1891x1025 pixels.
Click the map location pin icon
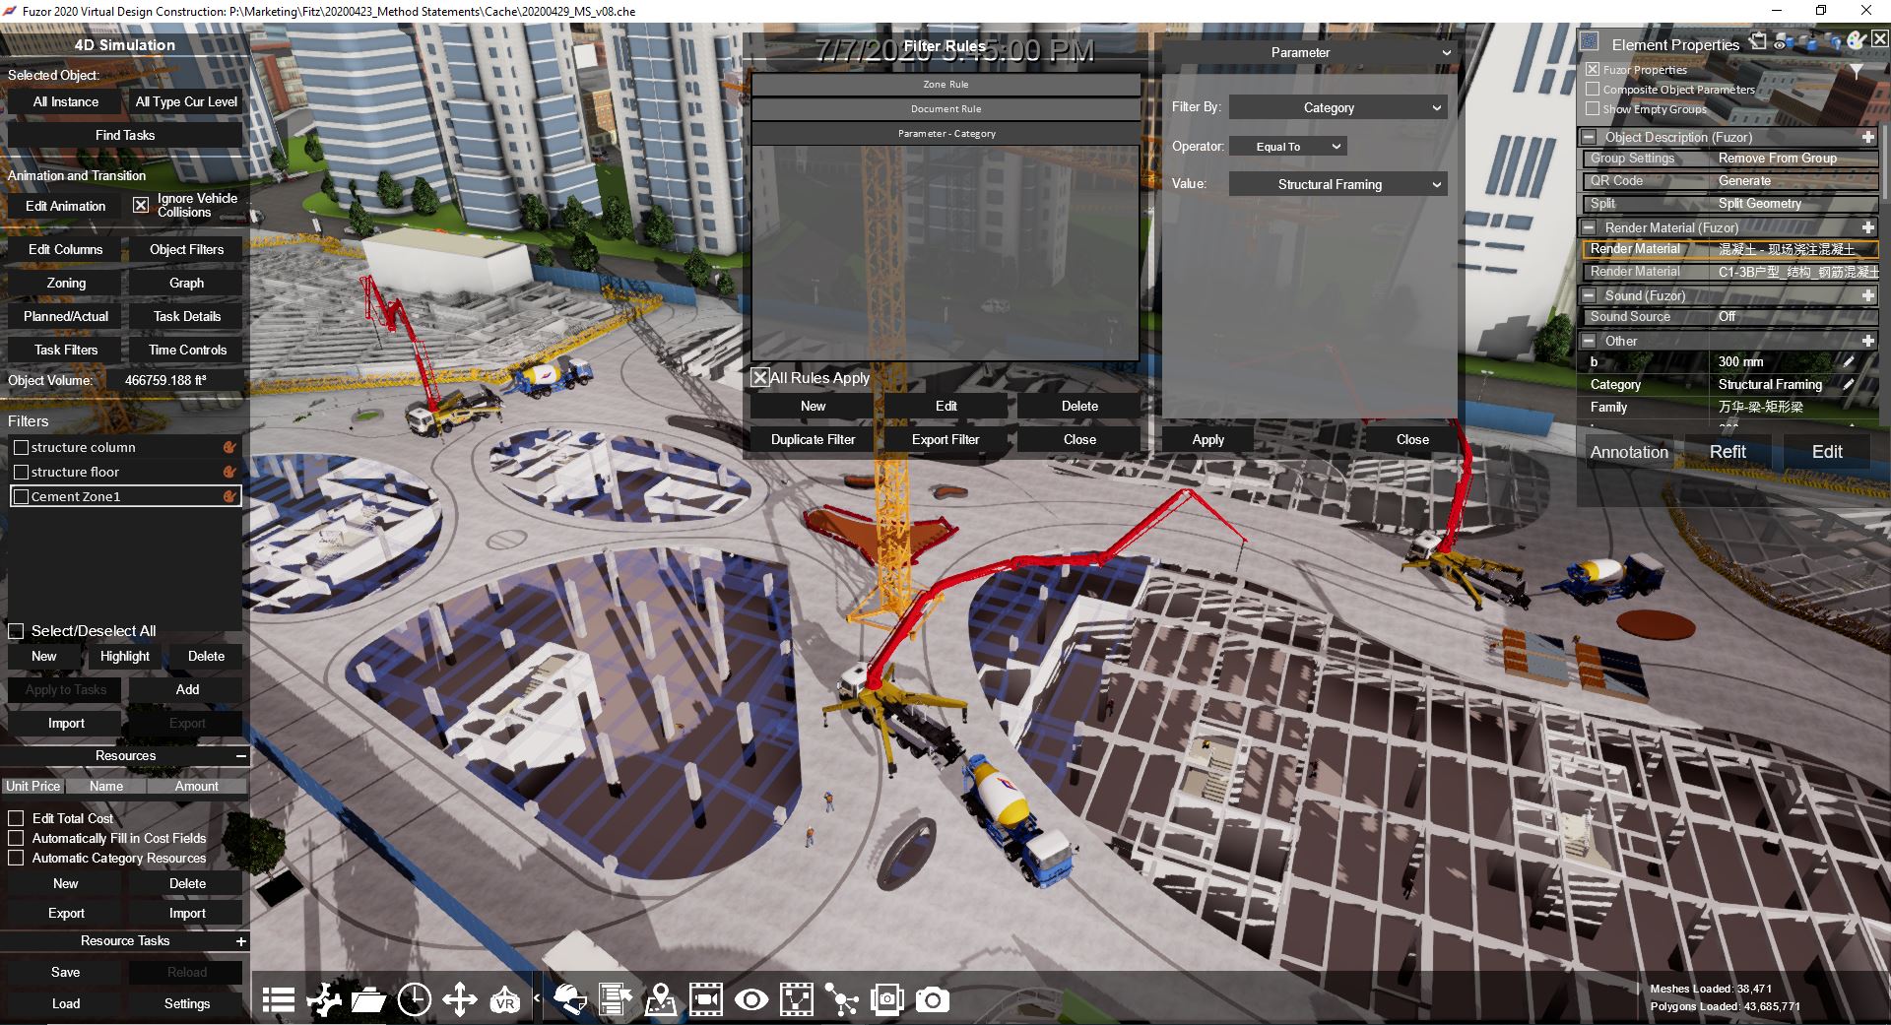[x=661, y=1000]
